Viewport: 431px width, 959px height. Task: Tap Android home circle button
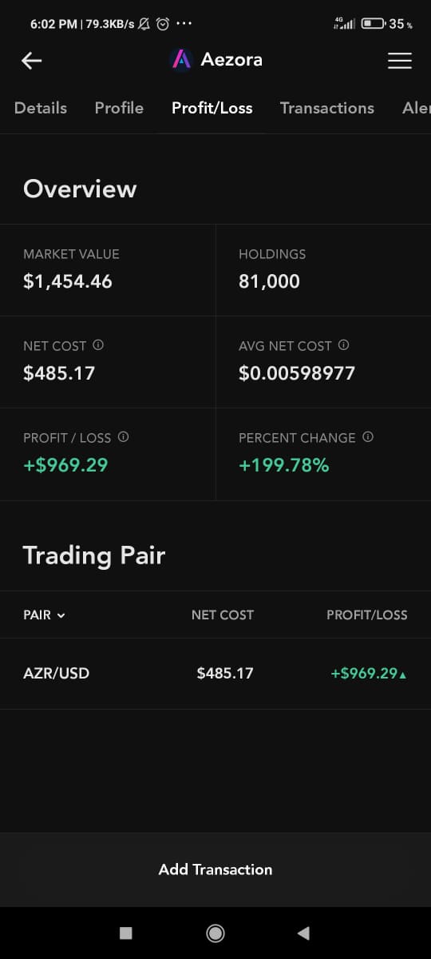pos(215,933)
